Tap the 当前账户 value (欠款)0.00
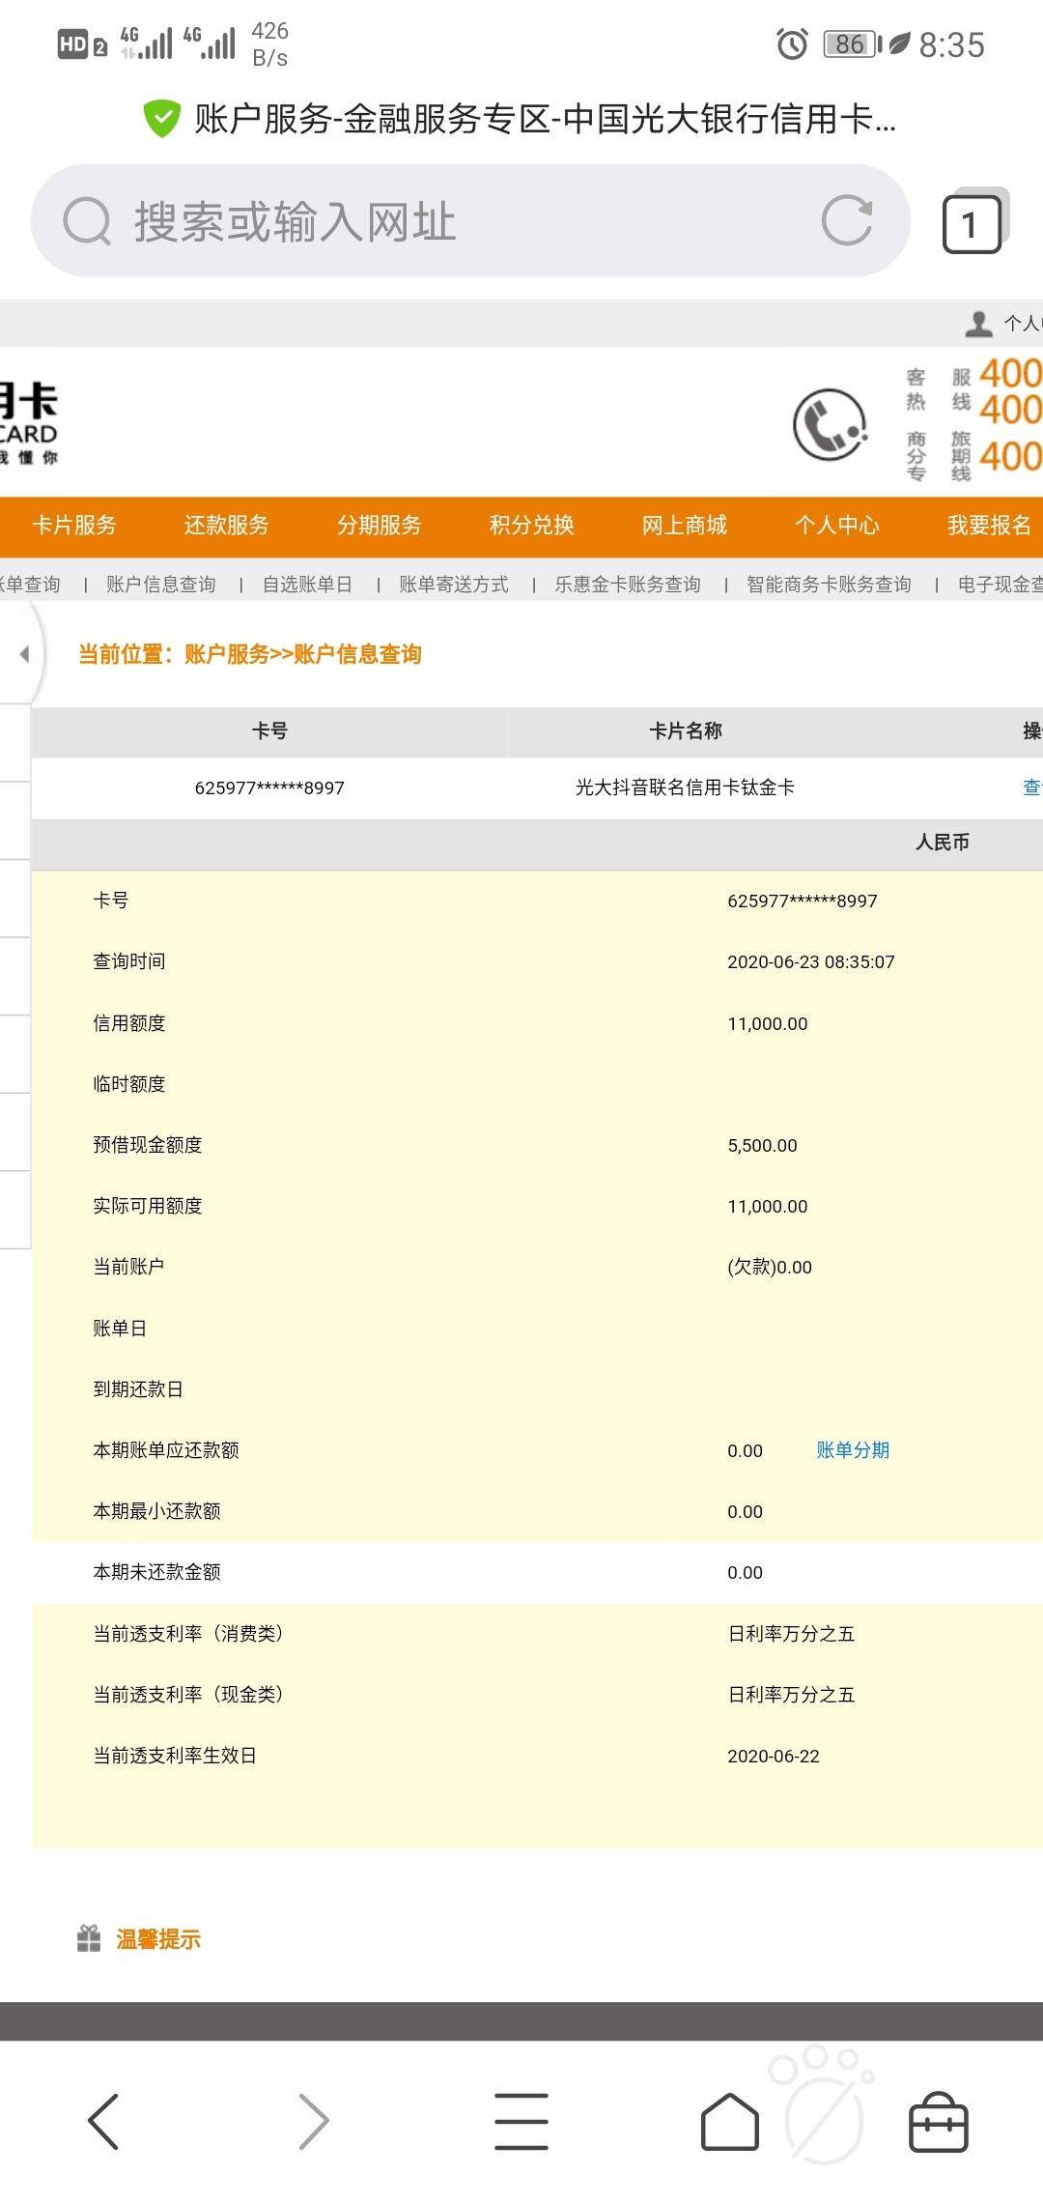The height and width of the screenshot is (2203, 1043). (770, 1267)
